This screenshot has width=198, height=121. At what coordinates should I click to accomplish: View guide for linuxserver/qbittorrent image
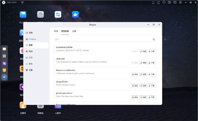[x=135, y=74]
